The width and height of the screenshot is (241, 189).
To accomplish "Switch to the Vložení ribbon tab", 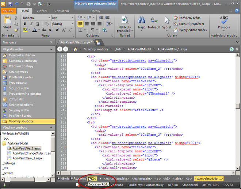I will [x=42, y=11].
